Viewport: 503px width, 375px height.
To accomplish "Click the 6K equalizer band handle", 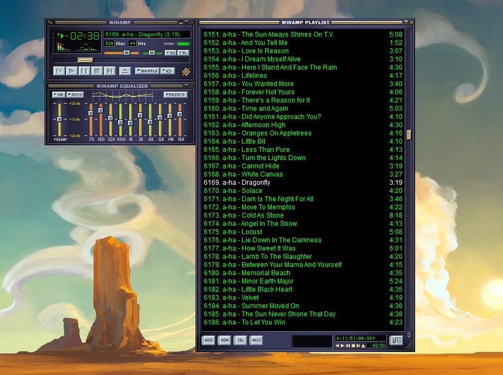I will [150, 122].
